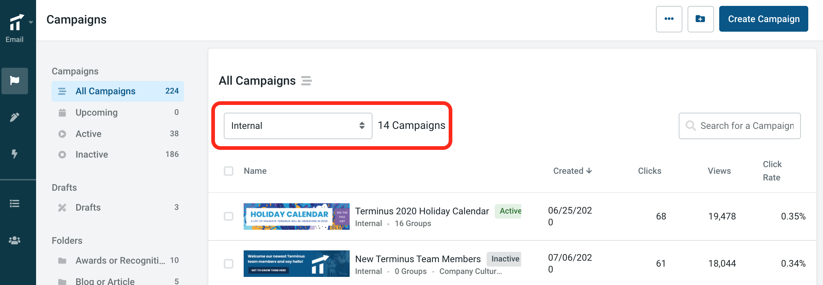Viewport: 823px width, 285px height.
Task: Expand the Email app switcher arrow
Action: tap(31, 22)
